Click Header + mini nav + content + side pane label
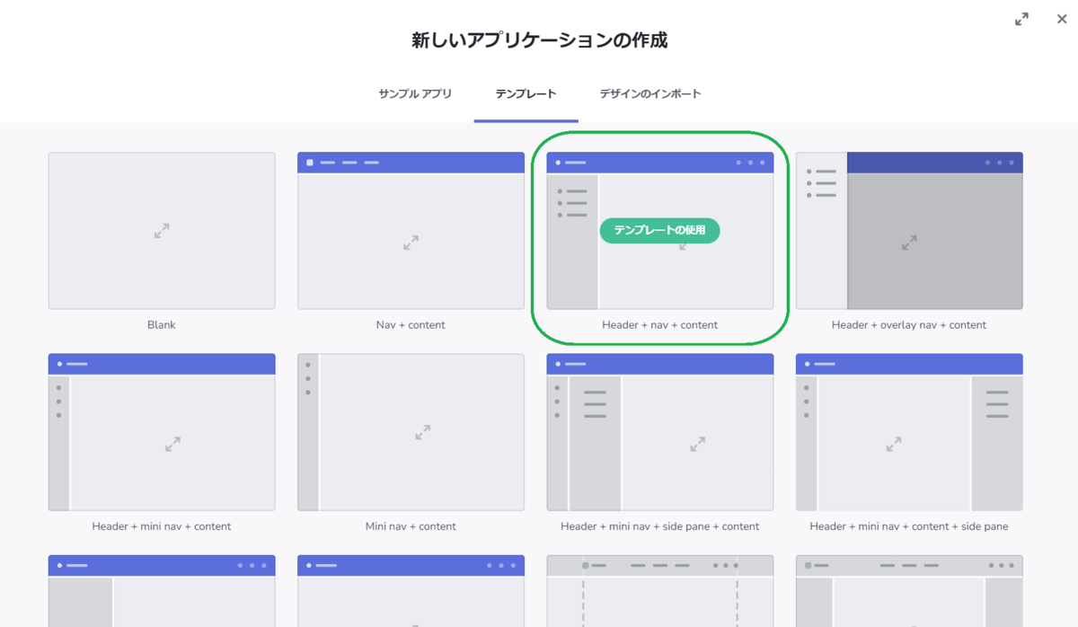This screenshot has height=627, width=1078. [x=909, y=526]
